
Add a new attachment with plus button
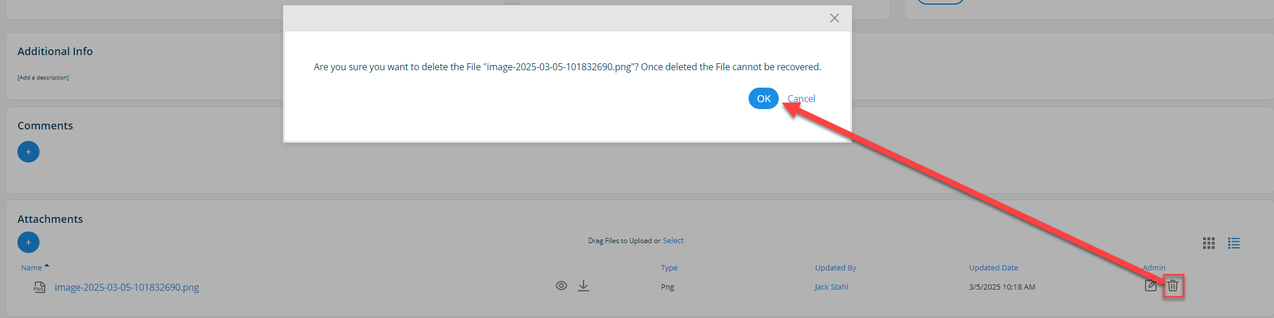coord(28,242)
